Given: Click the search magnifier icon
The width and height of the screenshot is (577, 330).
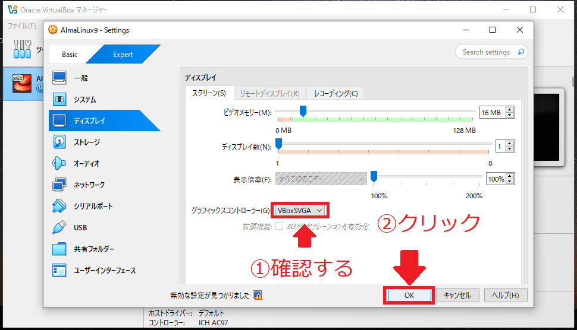Looking at the screenshot, I should tap(521, 52).
